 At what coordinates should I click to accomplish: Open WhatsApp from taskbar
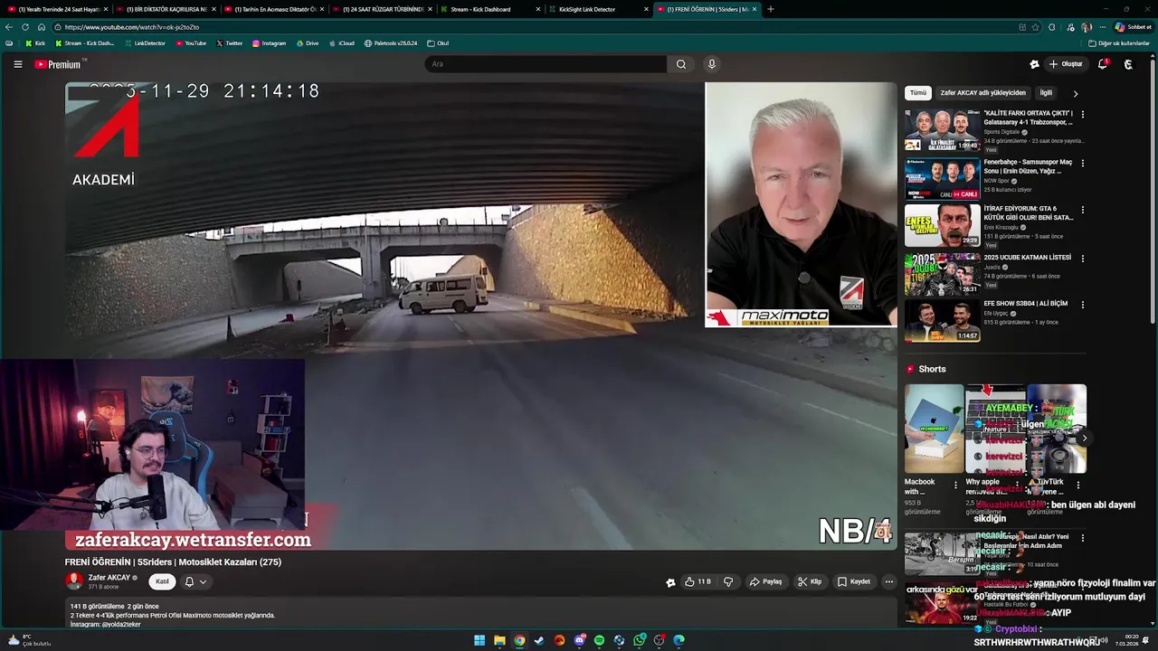point(639,640)
